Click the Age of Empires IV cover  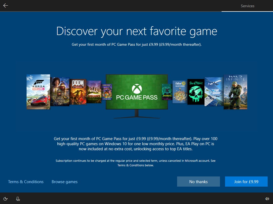[60, 92]
